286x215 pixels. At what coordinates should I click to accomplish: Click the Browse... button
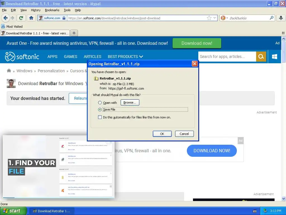click(x=130, y=102)
